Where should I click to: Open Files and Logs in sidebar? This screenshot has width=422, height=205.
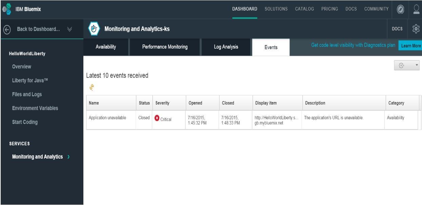27,95
